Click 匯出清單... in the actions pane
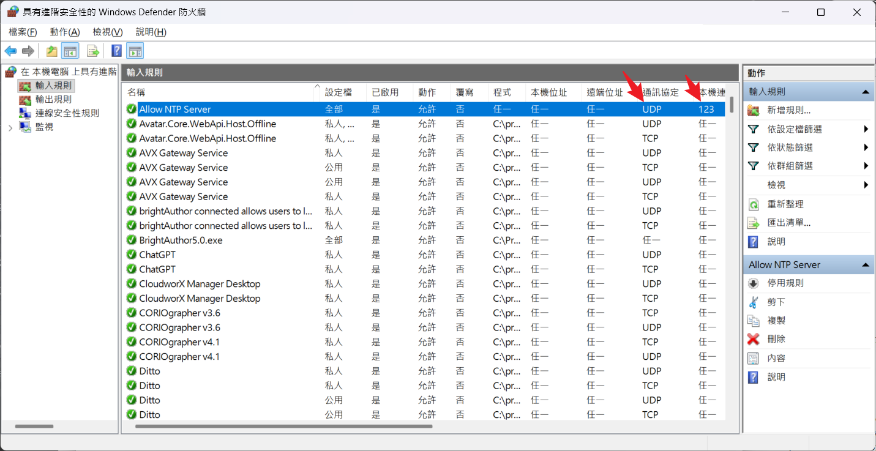 (x=789, y=223)
